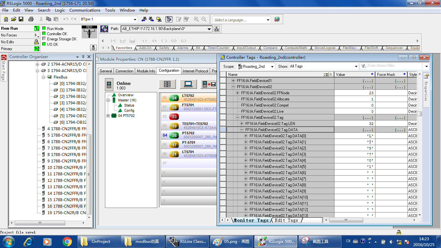441x248 pixels.
Task: Copy with the toolbar copy icon
Action: (48, 19)
